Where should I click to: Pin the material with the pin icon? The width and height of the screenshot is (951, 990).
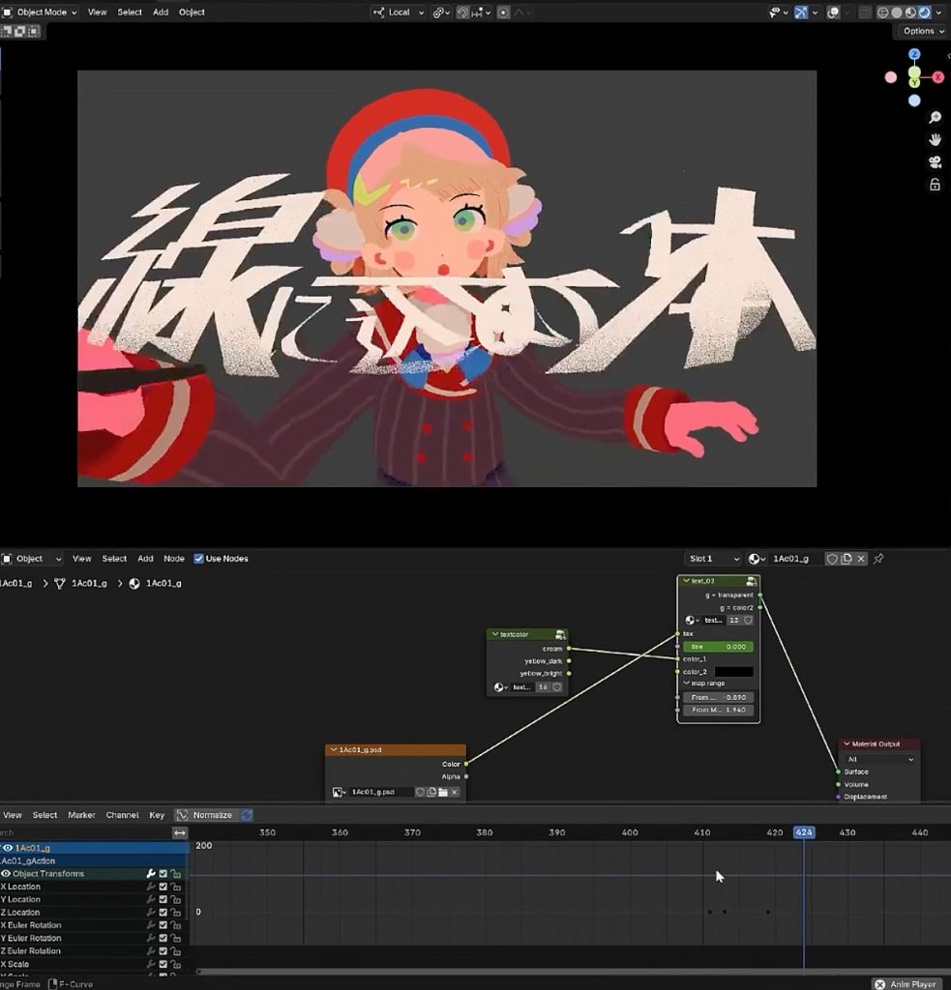[878, 559]
